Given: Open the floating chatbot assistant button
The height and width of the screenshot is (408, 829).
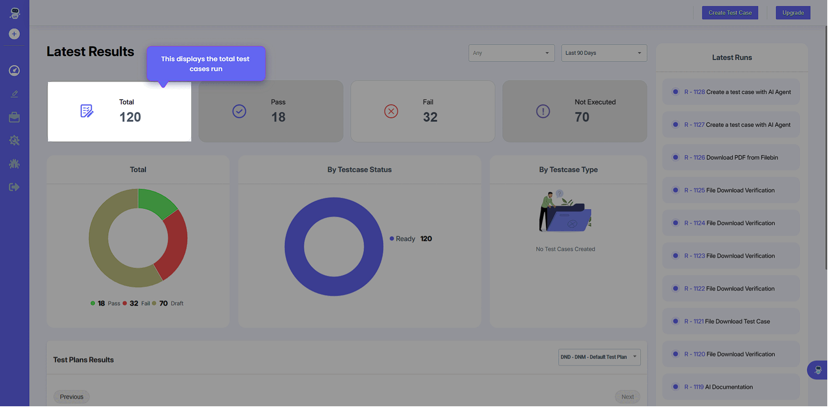Looking at the screenshot, I should pos(817,370).
